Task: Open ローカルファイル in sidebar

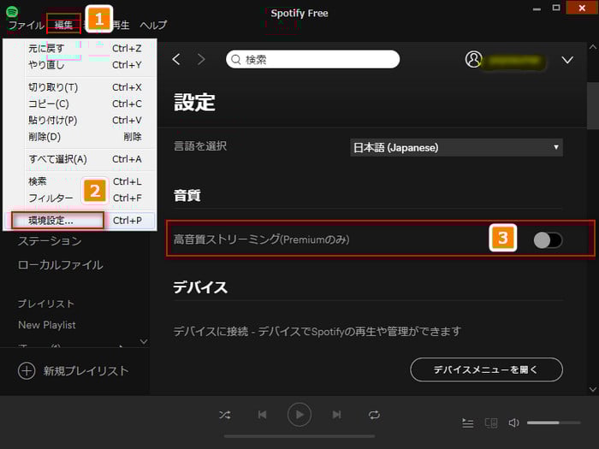Action: click(61, 265)
